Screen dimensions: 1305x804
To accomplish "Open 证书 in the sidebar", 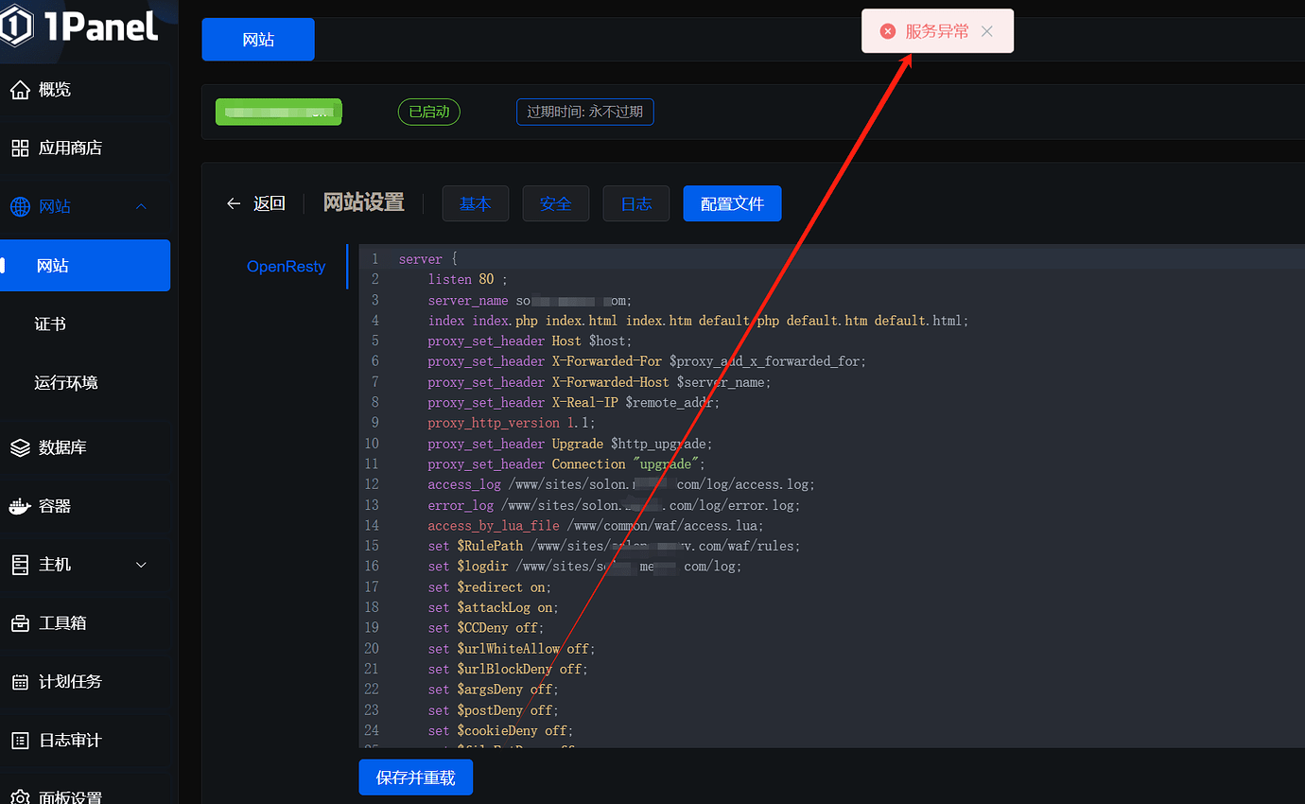I will [50, 324].
